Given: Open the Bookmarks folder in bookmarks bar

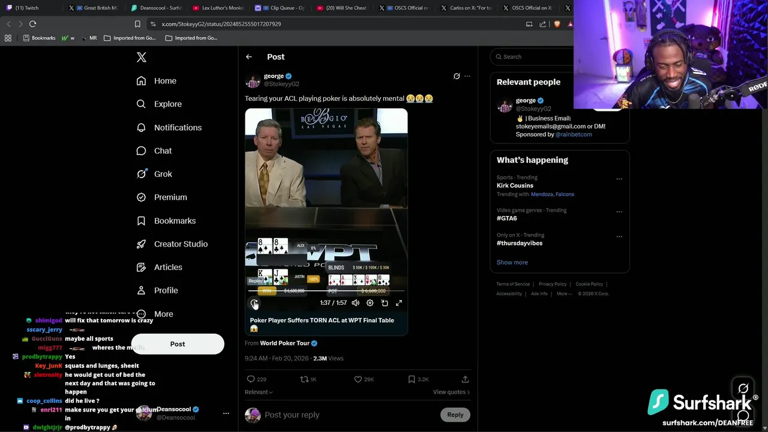Looking at the screenshot, I should tap(39, 38).
